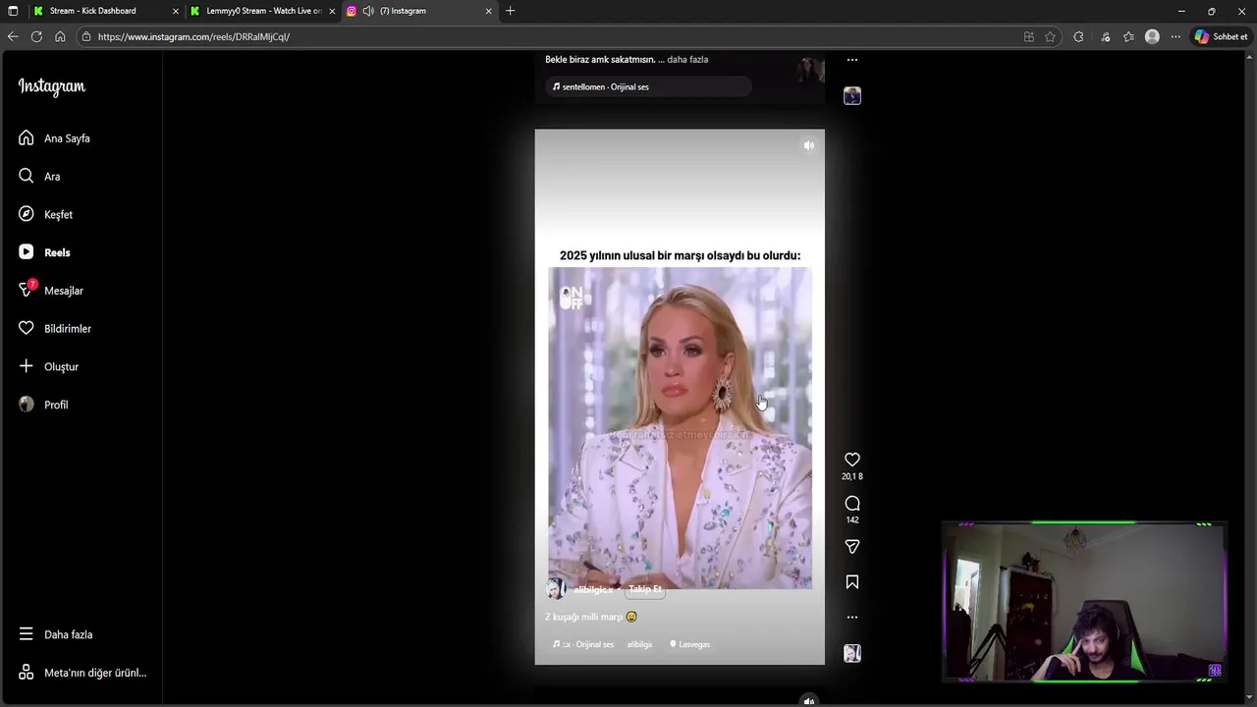Open media control music icon
The width and height of the screenshot is (1257, 707).
pos(1106,36)
